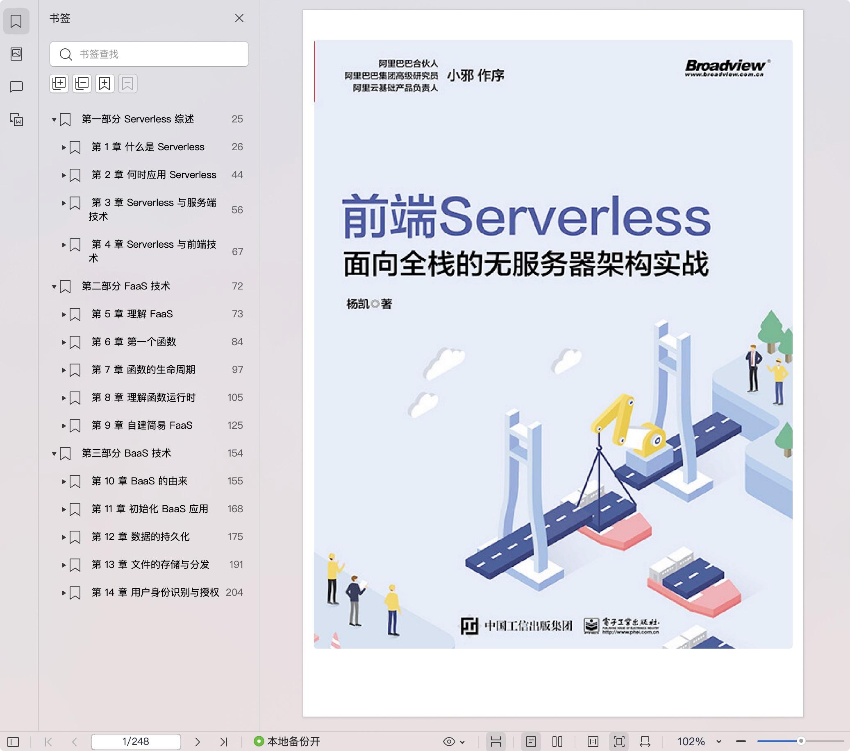Image resolution: width=850 pixels, height=751 pixels.
Task: Expand 第 7 章 函数的生命周期
Action: click(64, 370)
